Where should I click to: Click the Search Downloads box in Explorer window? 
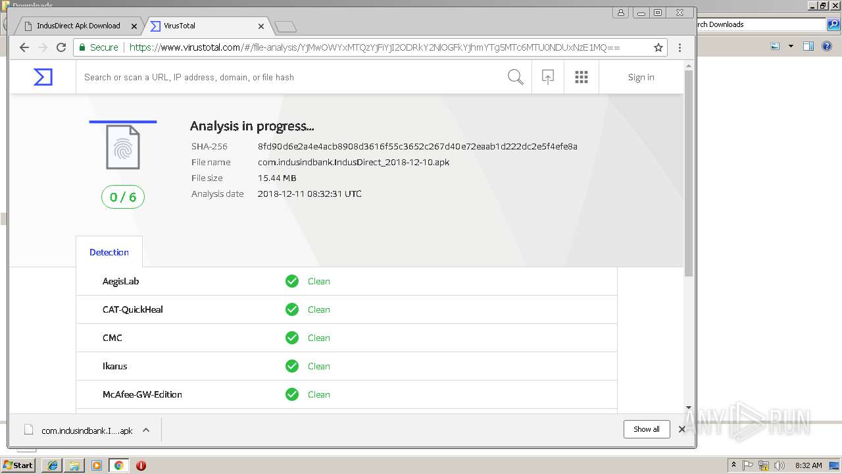tap(760, 24)
